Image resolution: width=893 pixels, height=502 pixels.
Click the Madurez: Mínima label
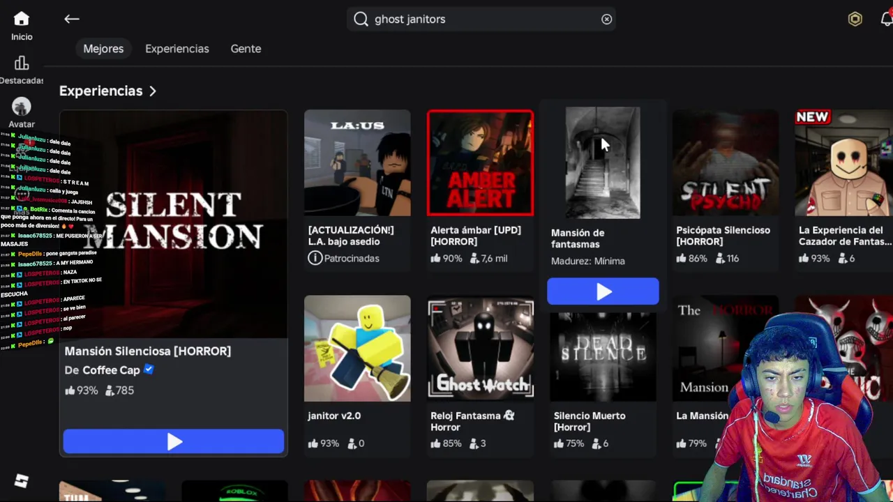point(588,261)
